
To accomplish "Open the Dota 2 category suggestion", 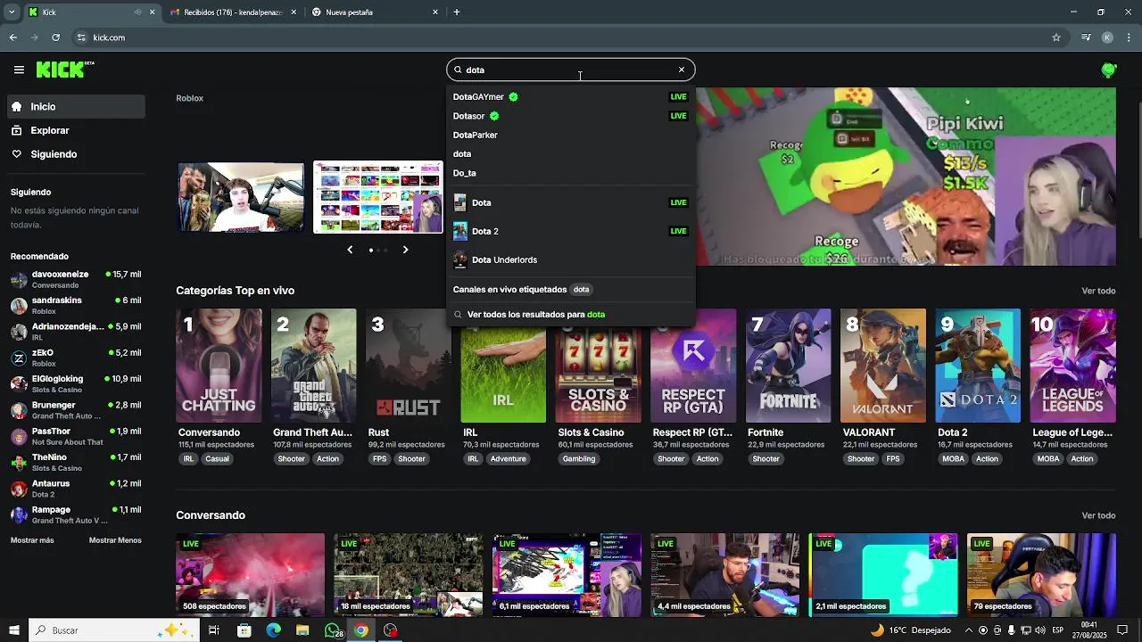I will 570,232.
